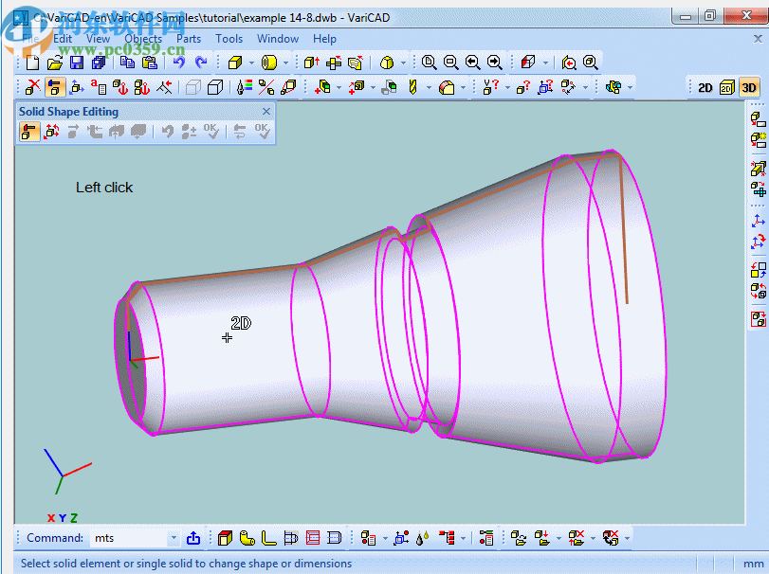The height and width of the screenshot is (574, 769).
Task: Insert a box solid from toolbar
Action: coord(235,63)
